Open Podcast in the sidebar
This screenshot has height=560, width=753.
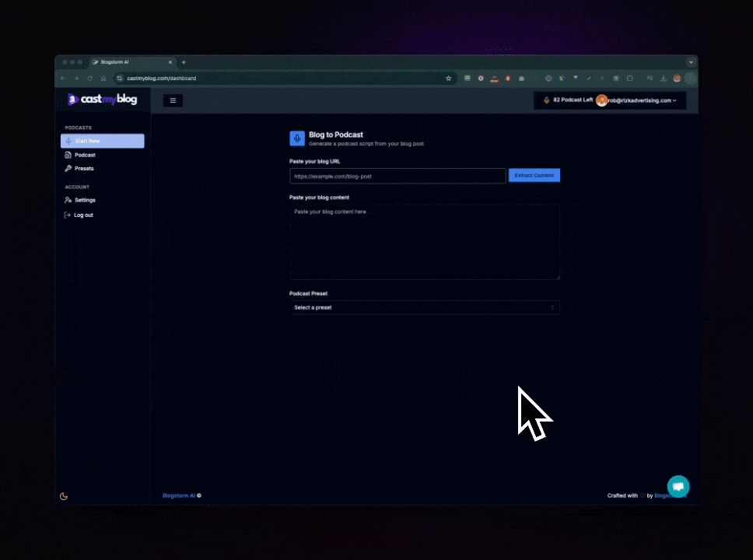[85, 156]
